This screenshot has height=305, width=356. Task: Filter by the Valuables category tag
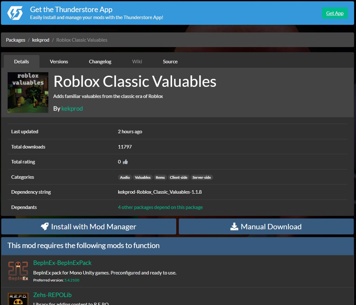143,177
